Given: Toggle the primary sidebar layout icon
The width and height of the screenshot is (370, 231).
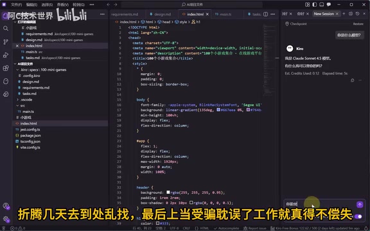Looking at the screenshot, I should pos(314,4).
